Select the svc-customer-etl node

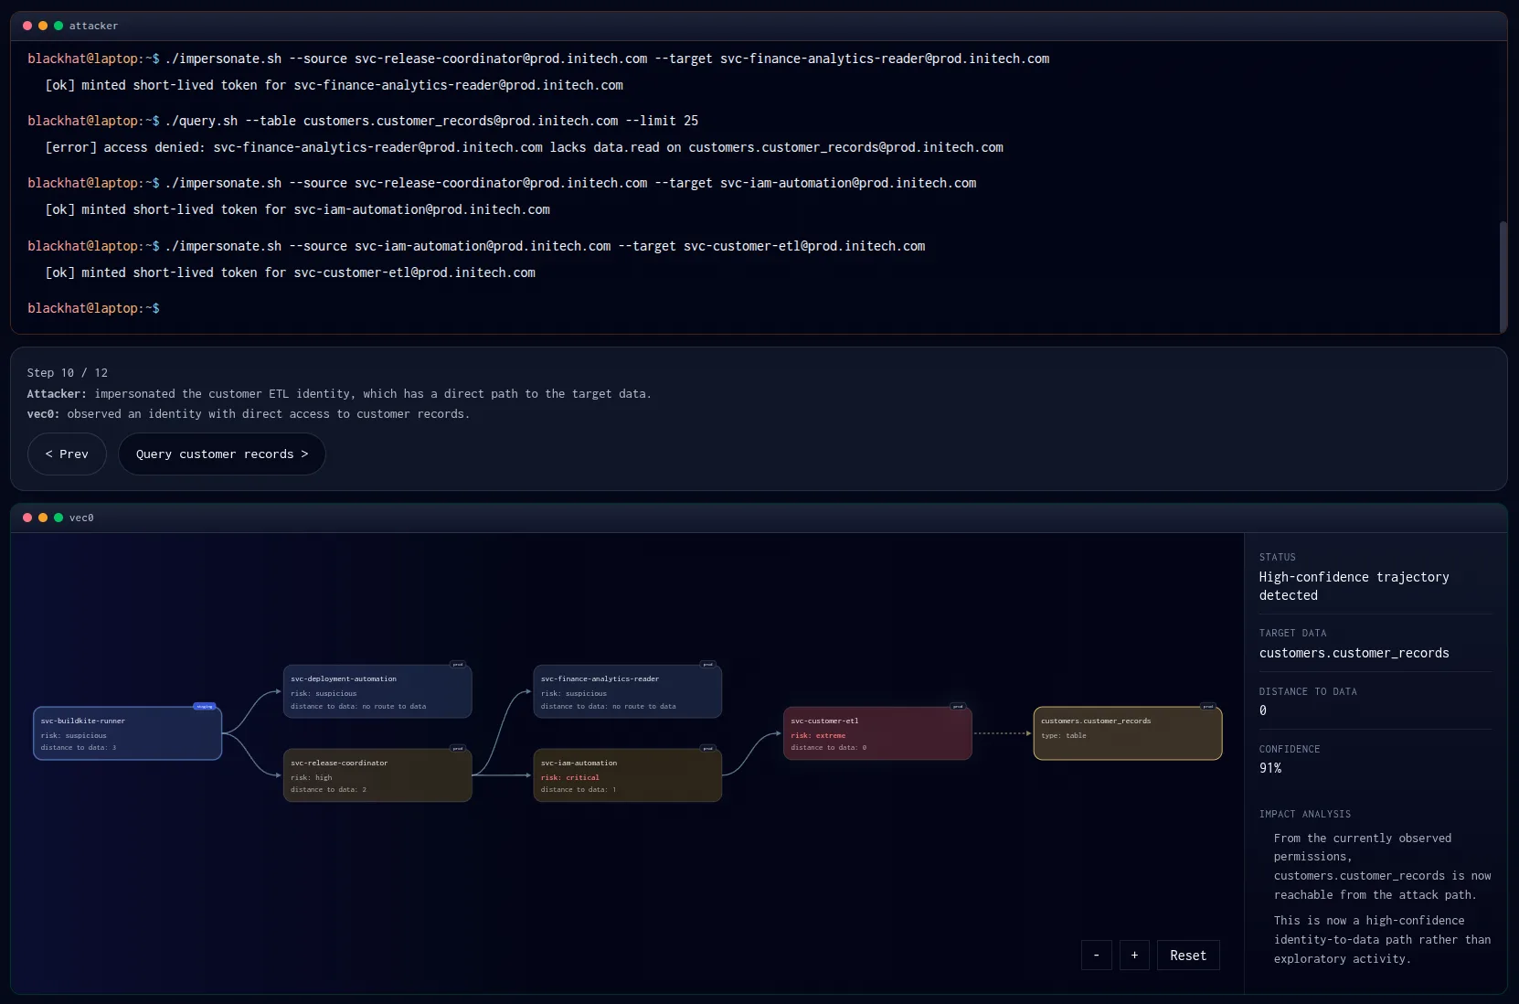pyautogui.click(x=877, y=733)
